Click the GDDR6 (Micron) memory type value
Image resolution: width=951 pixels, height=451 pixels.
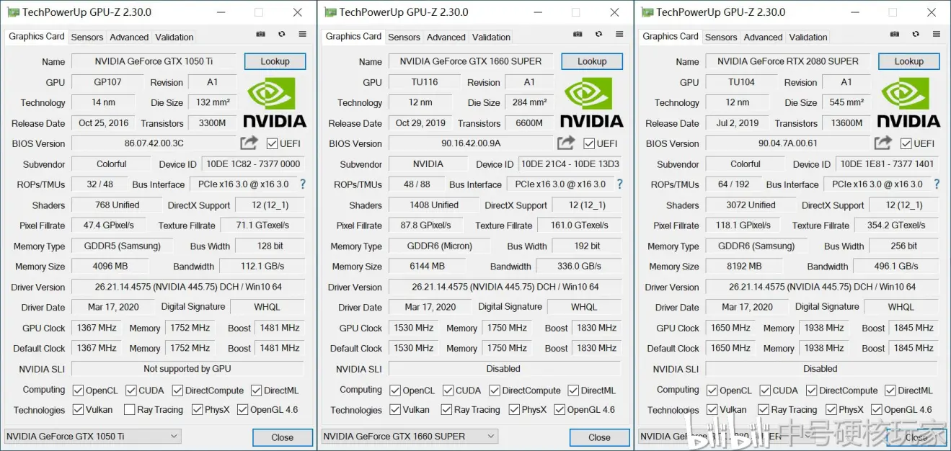point(439,246)
